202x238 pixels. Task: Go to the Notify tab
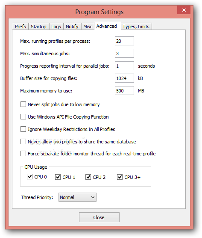[72, 27]
